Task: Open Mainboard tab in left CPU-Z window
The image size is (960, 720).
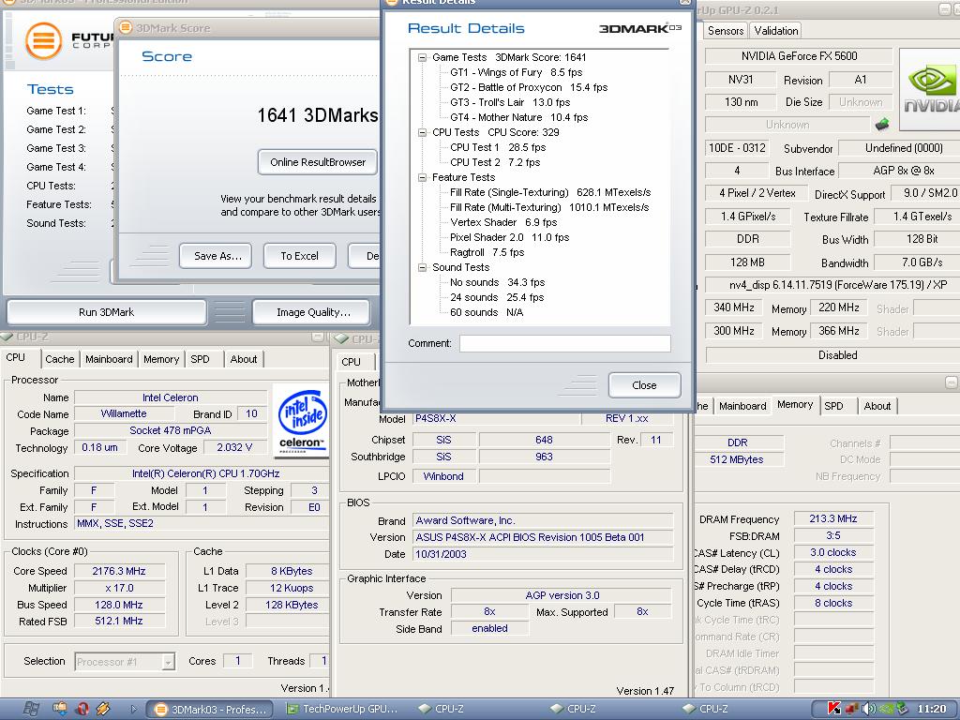Action: click(x=109, y=359)
